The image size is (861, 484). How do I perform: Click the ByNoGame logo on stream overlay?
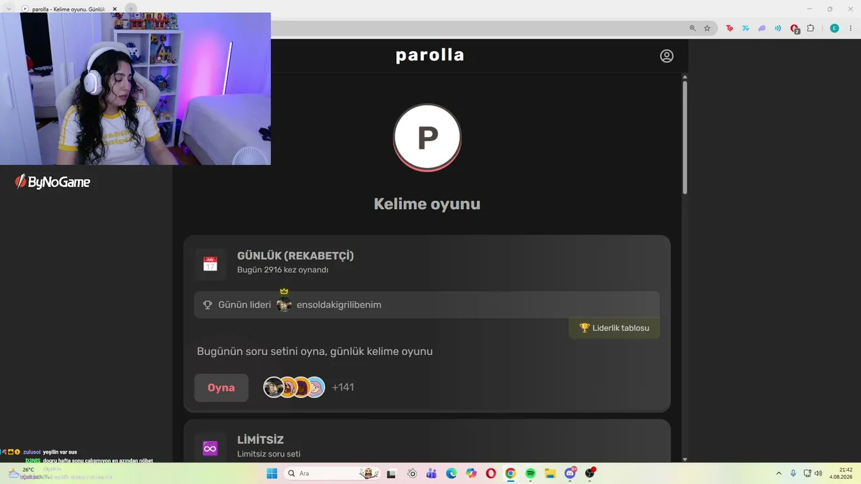pyautogui.click(x=52, y=182)
